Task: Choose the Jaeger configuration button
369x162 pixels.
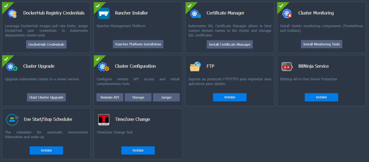Action: click(166, 97)
